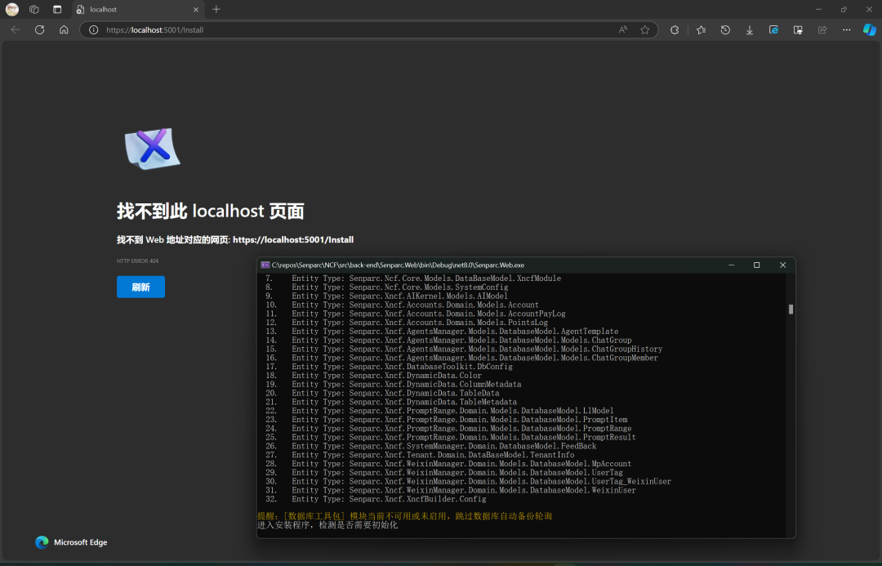The height and width of the screenshot is (566, 882).
Task: Open the Downloads icon
Action: [749, 30]
